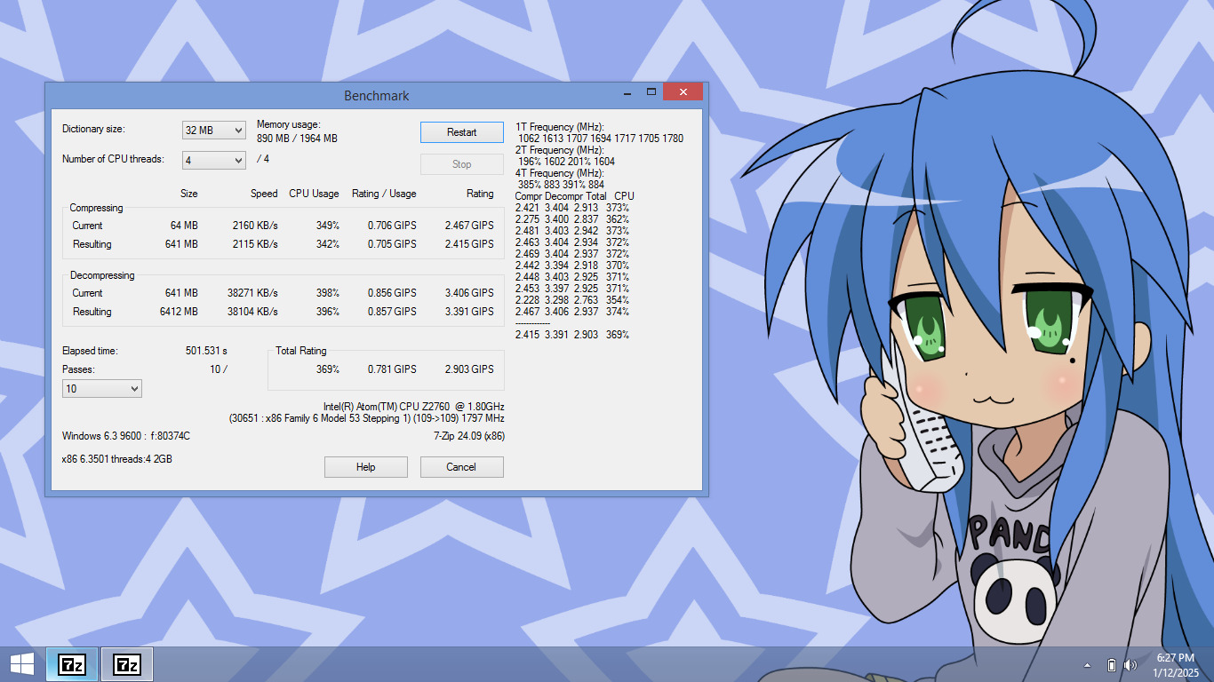Viewport: 1214px width, 682px height.
Task: Switch to the first 7-Zip taskbar icon
Action: coord(72,664)
